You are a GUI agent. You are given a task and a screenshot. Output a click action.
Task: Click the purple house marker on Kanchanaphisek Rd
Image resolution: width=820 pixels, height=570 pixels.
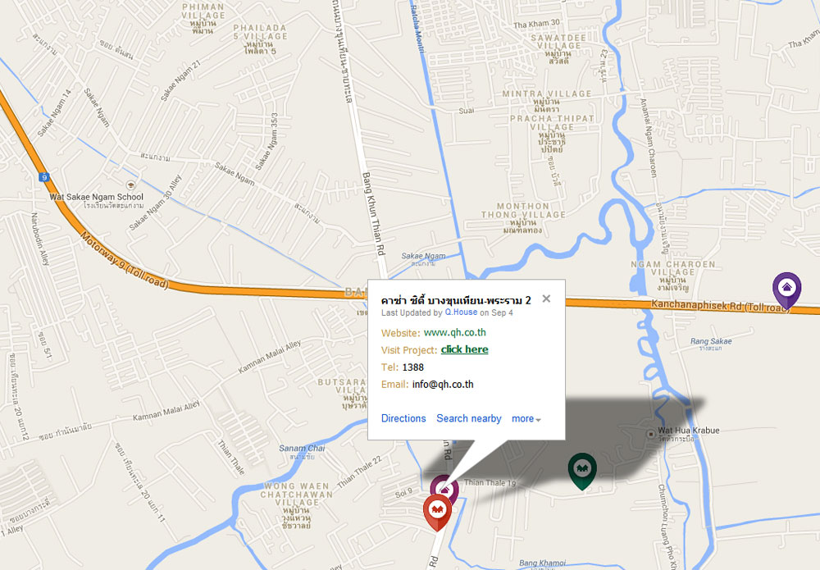pyautogui.click(x=787, y=290)
